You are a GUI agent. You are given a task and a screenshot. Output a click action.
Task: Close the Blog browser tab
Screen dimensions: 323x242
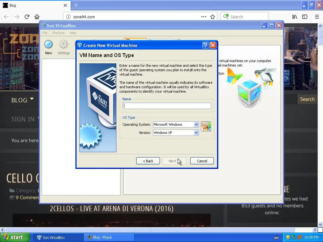click(x=65, y=5)
